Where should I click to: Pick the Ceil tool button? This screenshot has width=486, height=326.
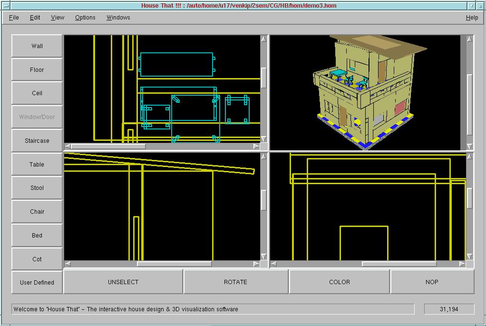[x=37, y=93]
